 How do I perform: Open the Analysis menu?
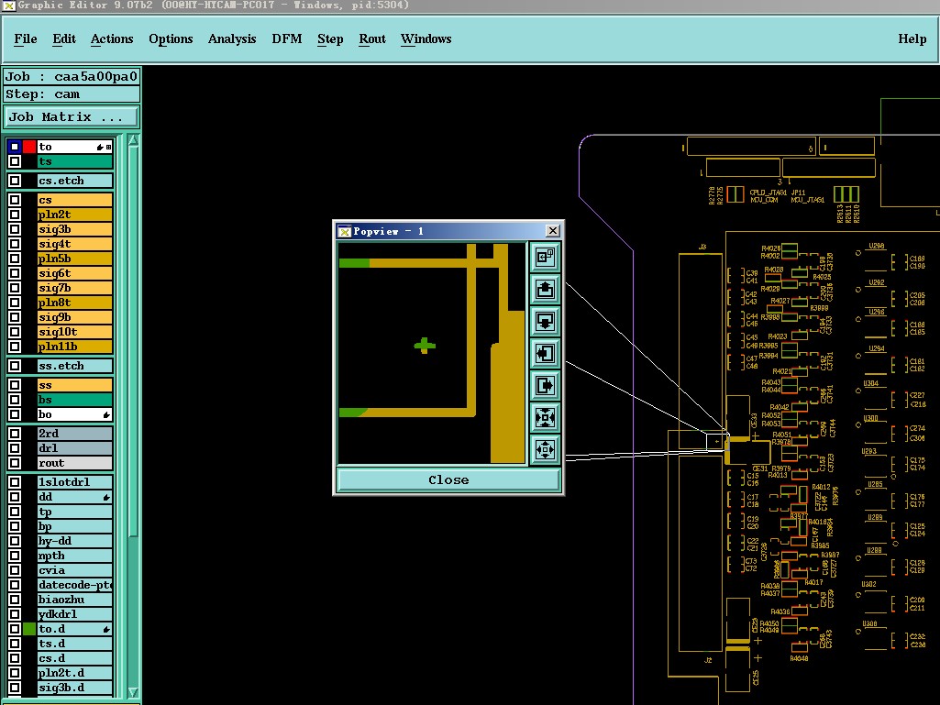pos(232,39)
